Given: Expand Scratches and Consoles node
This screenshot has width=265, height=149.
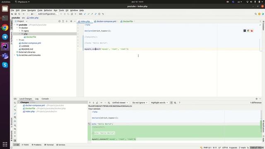Looking at the screenshot, I should point(15,55).
